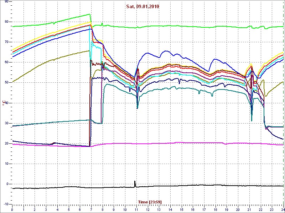Select the -10 label on the temperature axis
Viewport: 285px width, 213px height.
[x=6, y=204]
